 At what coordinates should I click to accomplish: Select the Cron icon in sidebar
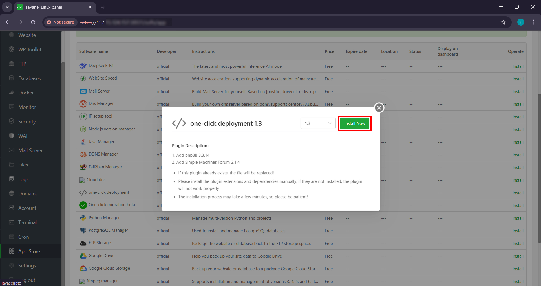[x=12, y=237]
